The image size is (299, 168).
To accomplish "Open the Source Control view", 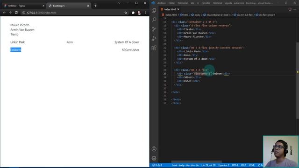I will (x=154, y=29).
